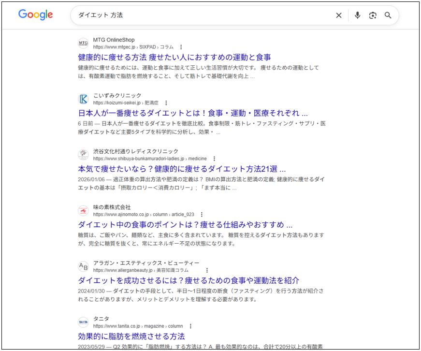Clear the search query with the X
421x351 pixels.
(339, 15)
